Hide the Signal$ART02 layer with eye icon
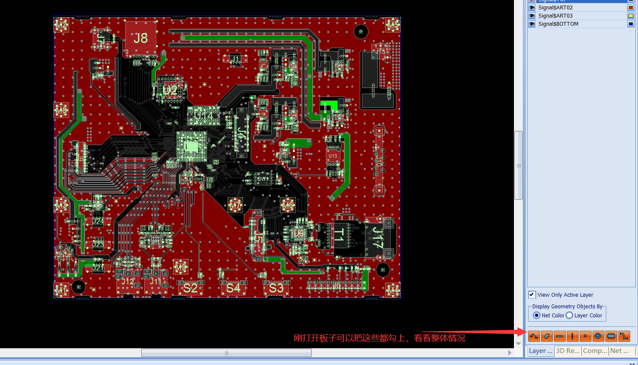 coord(532,8)
